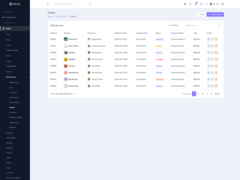
Task: Open Products List in sidebar
Action: (x=14, y=122)
